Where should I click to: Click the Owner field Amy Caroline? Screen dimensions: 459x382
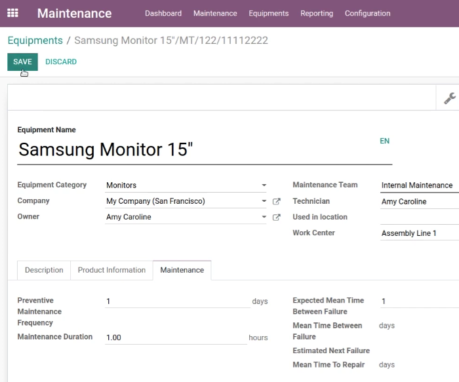tap(186, 217)
